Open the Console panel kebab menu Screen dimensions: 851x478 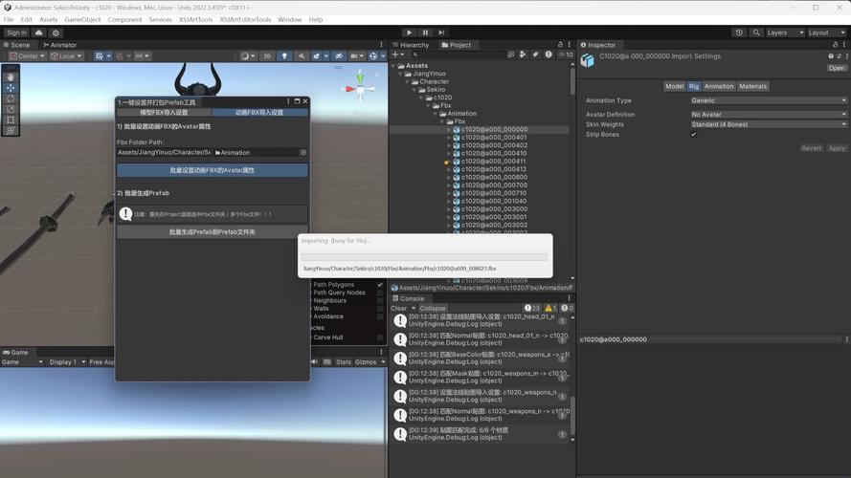(x=569, y=298)
